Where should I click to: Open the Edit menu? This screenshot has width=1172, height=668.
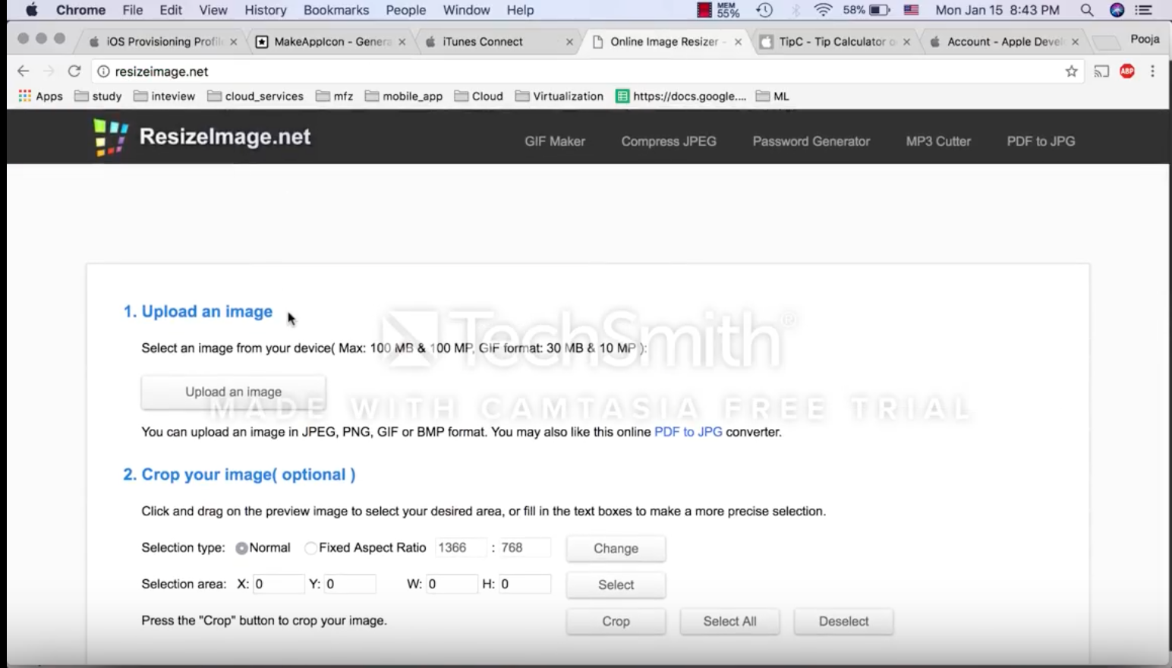point(171,10)
